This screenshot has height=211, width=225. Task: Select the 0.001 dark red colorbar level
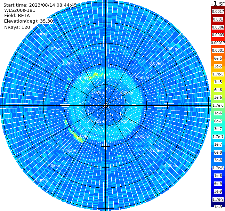218,19
